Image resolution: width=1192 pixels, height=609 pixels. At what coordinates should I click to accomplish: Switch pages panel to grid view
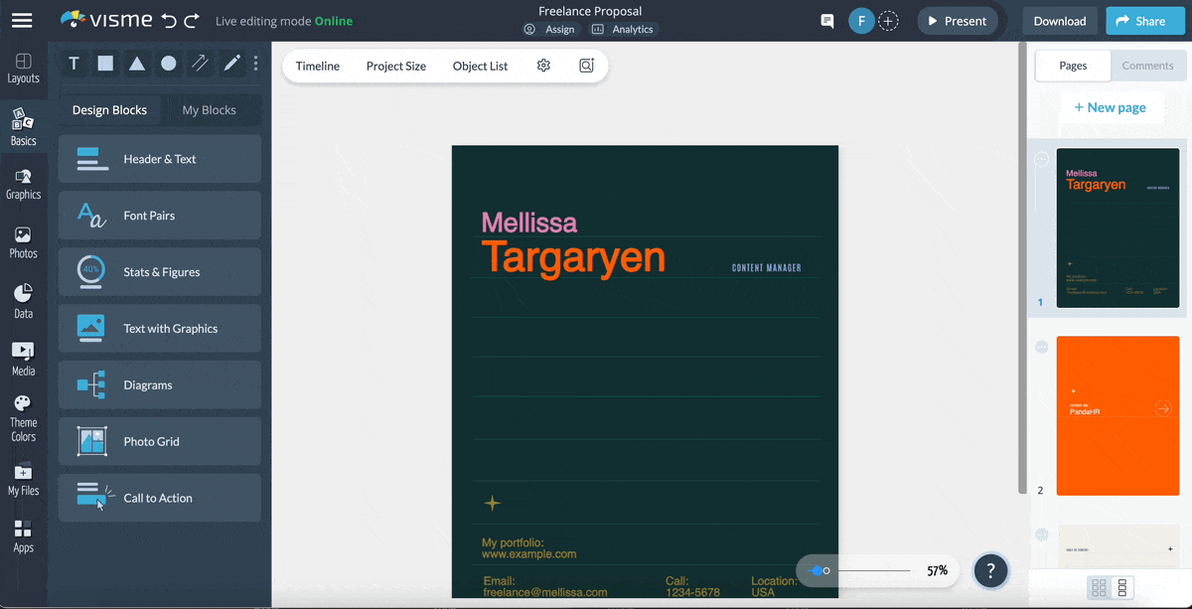pos(1099,588)
